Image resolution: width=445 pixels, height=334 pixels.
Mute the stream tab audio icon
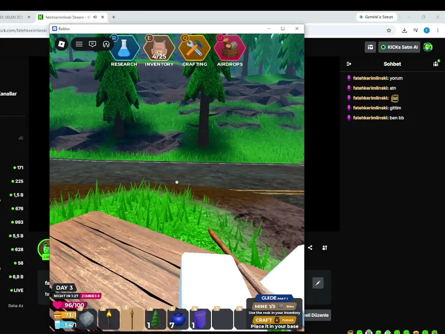95,17
